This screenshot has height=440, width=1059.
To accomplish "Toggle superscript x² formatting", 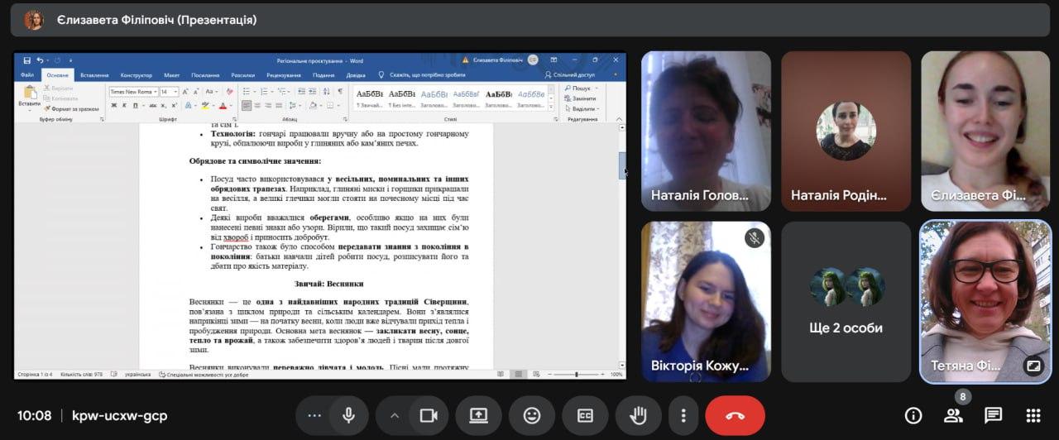I will click(x=175, y=106).
